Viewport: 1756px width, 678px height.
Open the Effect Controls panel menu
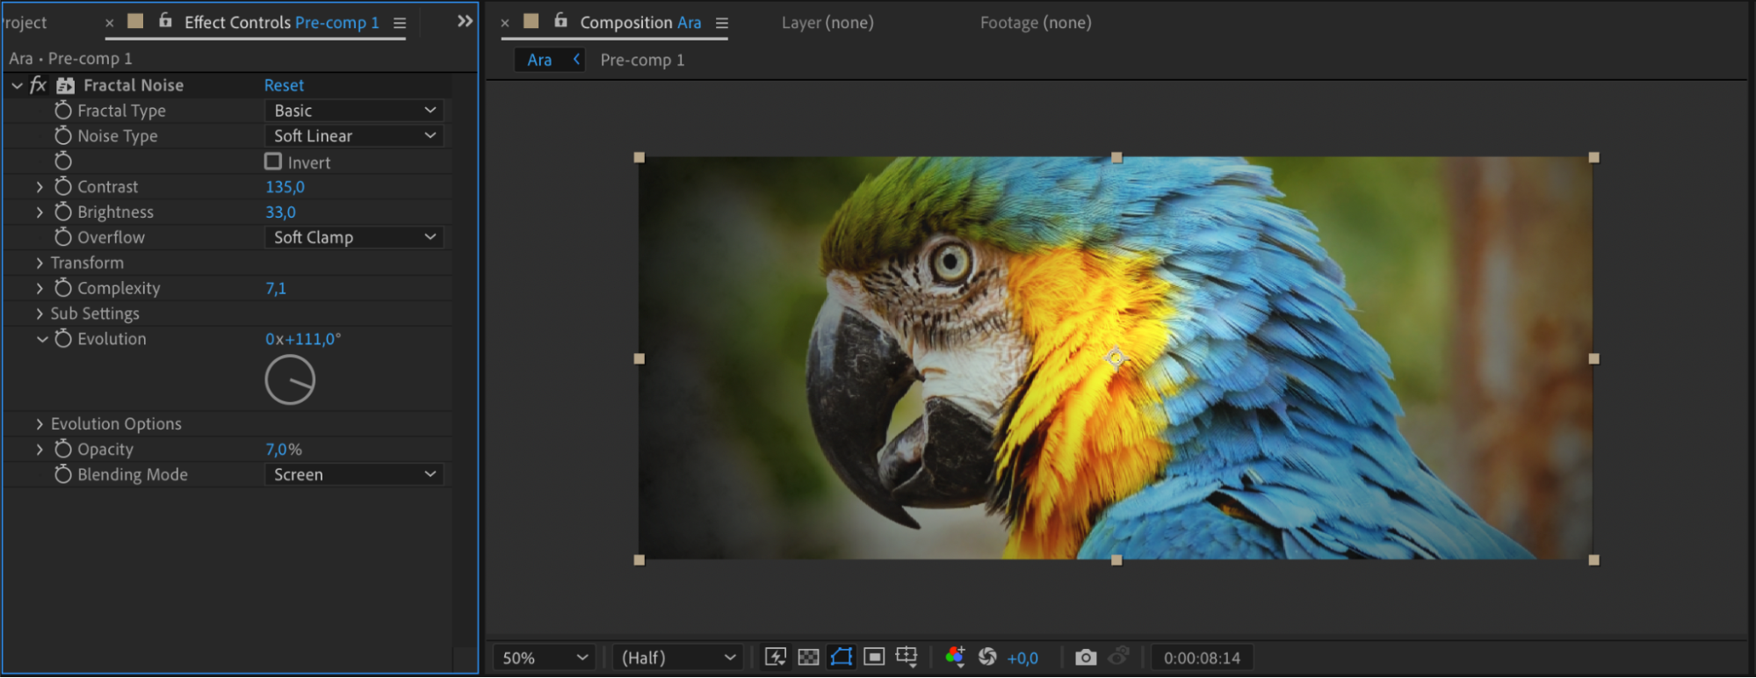pos(400,23)
